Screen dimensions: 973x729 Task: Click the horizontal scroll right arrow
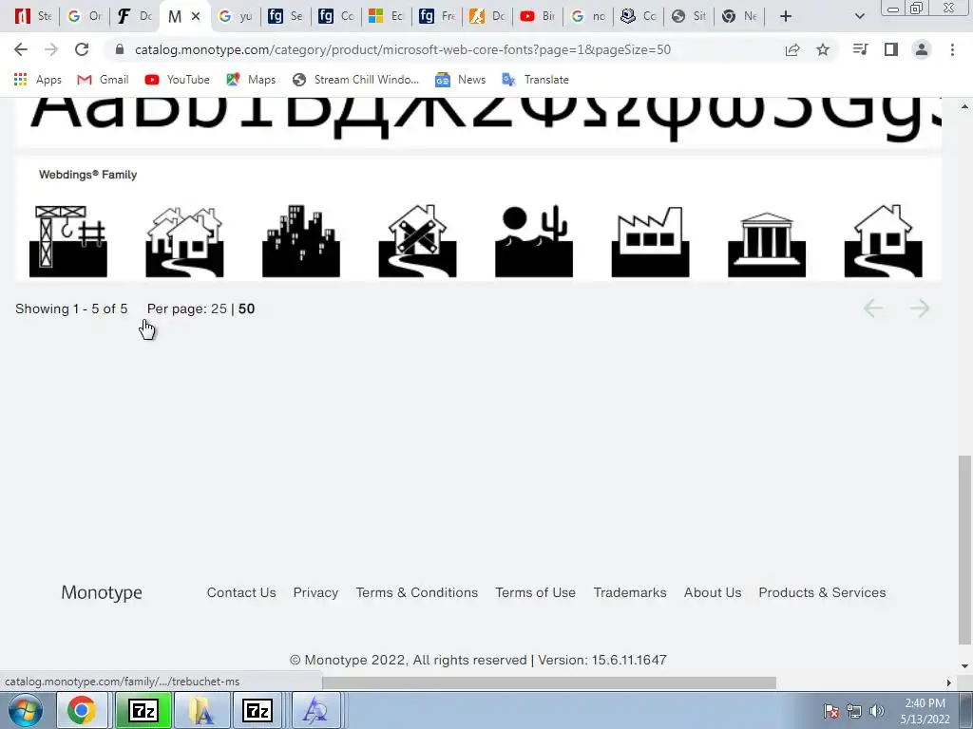click(948, 682)
